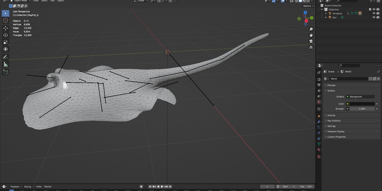382x191 pixels.
Task: Activate the 3D Cursor tool
Action: (x=5, y=20)
